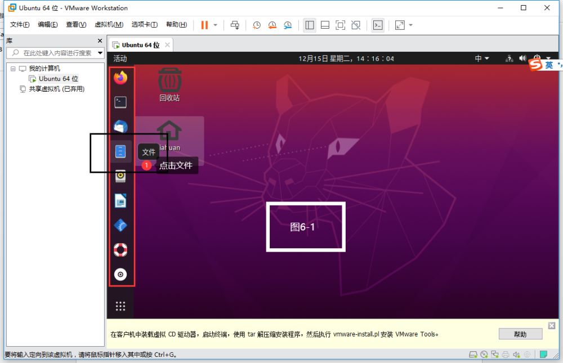Open the Help lifebuoy icon in dock
The image size is (563, 363).
(120, 250)
